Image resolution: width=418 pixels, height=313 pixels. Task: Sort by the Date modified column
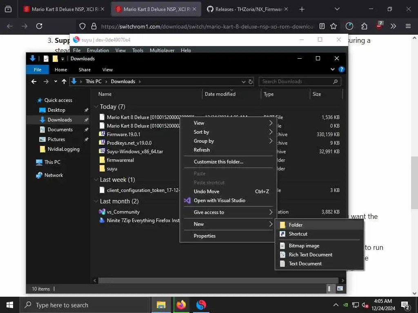click(x=220, y=94)
